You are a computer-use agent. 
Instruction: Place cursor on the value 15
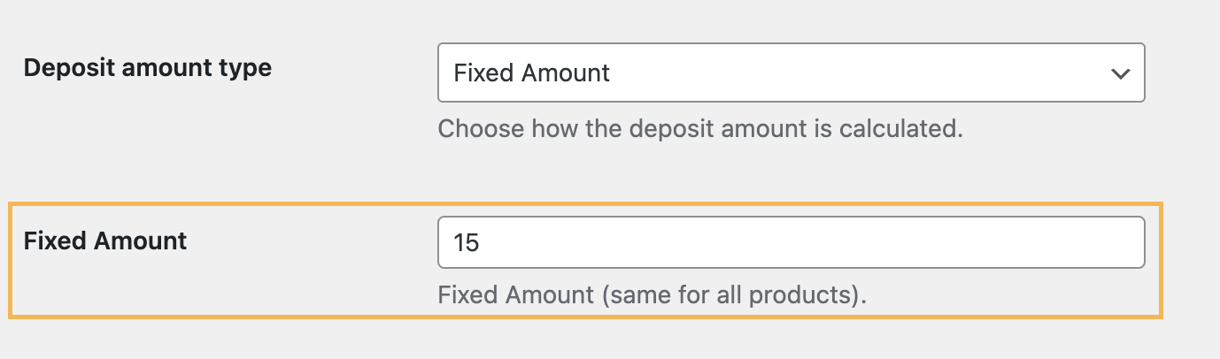click(x=466, y=242)
